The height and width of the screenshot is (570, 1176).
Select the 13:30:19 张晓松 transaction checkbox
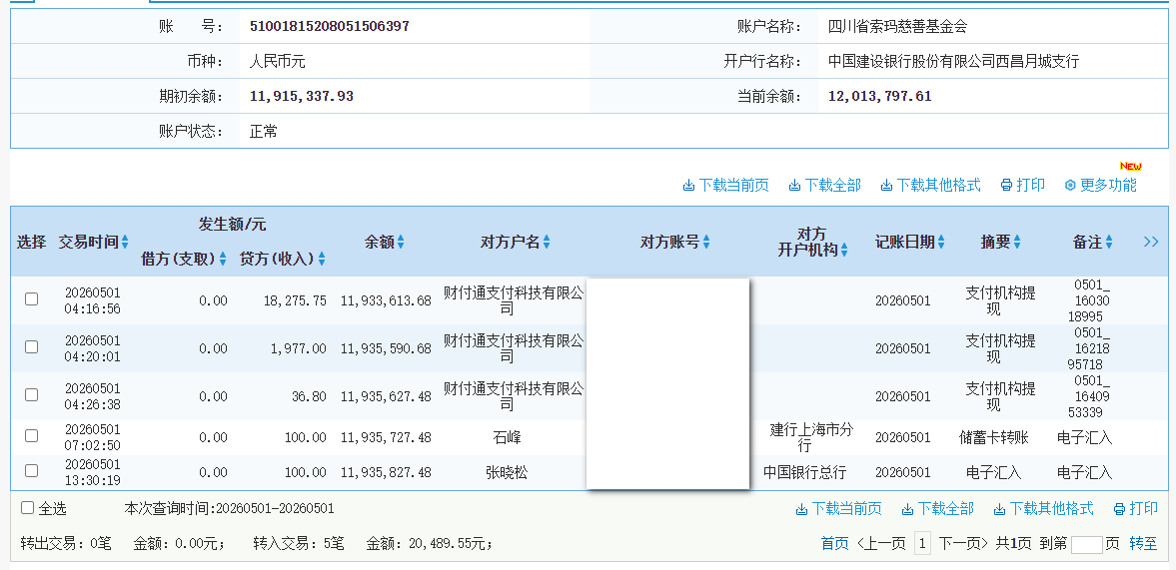32,470
